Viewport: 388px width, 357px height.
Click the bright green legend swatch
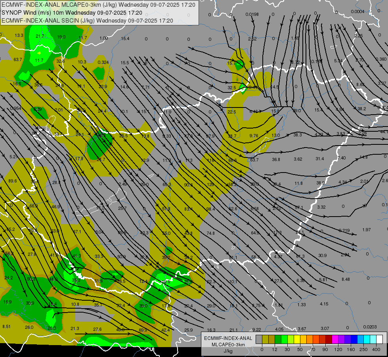284,339
